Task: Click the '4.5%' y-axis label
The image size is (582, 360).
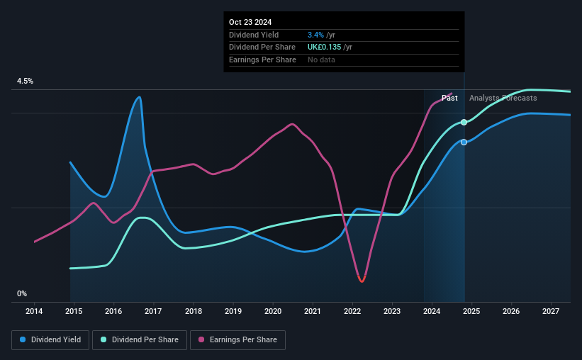Action: pyautogui.click(x=26, y=81)
